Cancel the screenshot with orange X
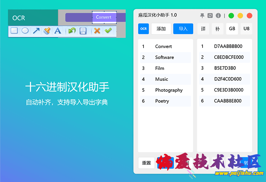 click(x=97, y=31)
